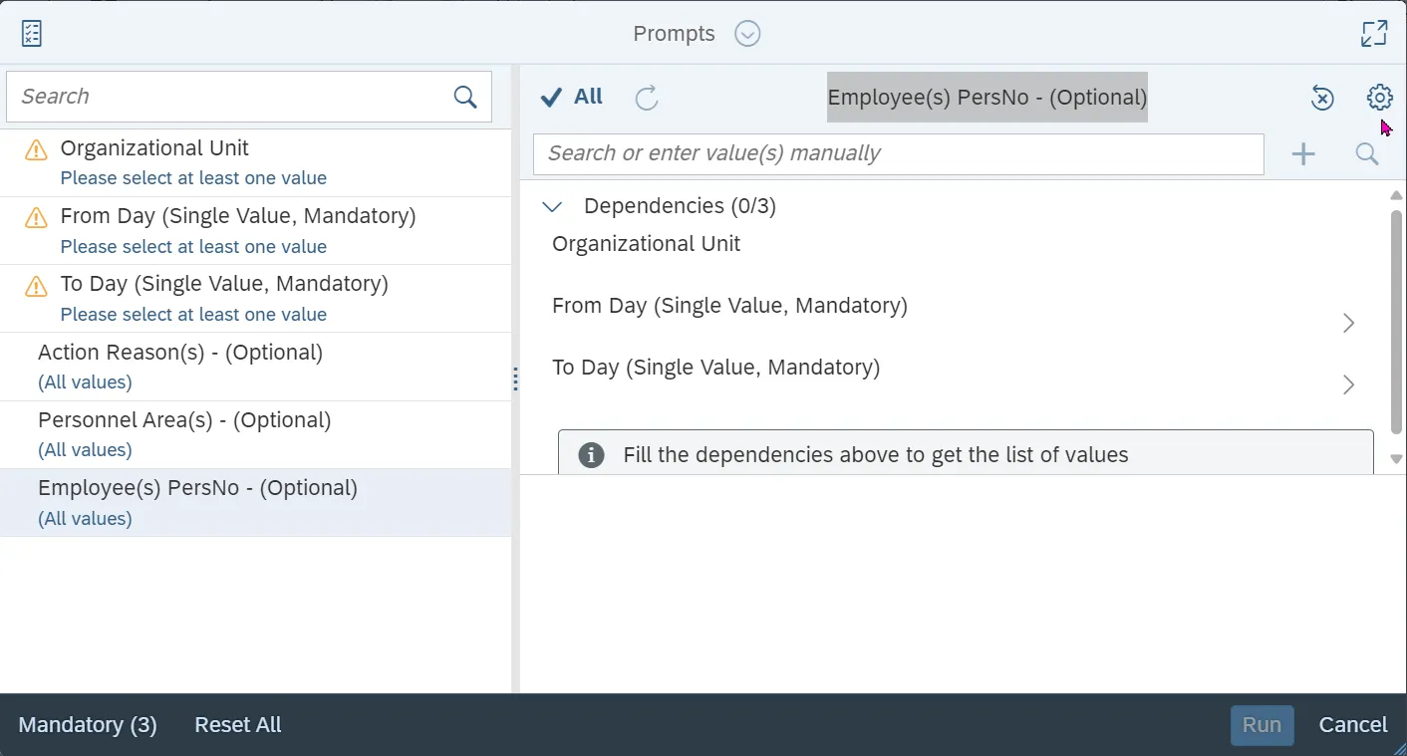Viewport: 1407px width, 756px height.
Task: Click the refresh values icon
Action: [647, 98]
